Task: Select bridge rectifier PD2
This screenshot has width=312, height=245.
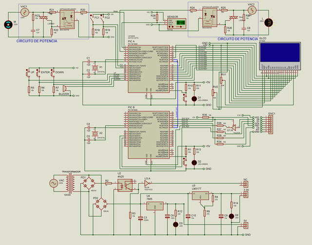Action: tap(101, 204)
